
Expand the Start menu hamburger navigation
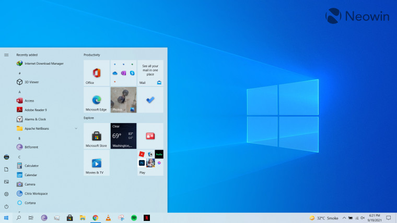(x=6, y=55)
